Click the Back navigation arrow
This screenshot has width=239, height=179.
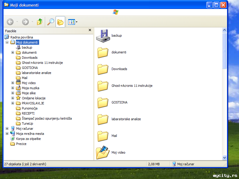pyautogui.click(x=10, y=22)
